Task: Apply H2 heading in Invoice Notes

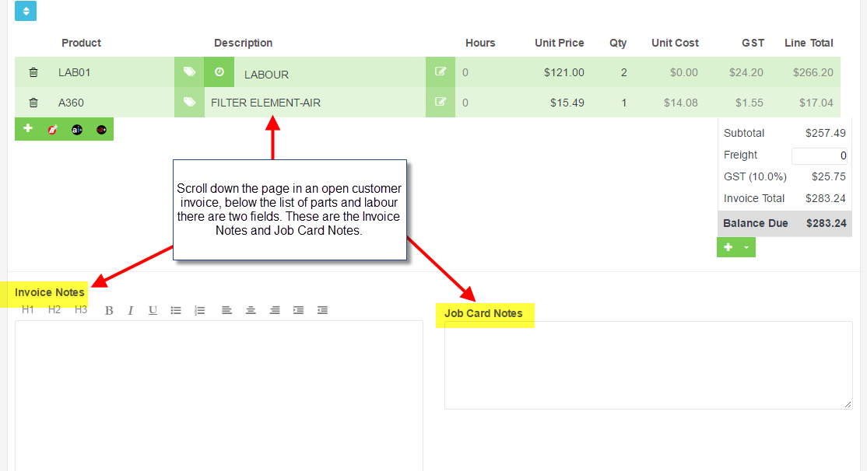Action: tap(54, 310)
